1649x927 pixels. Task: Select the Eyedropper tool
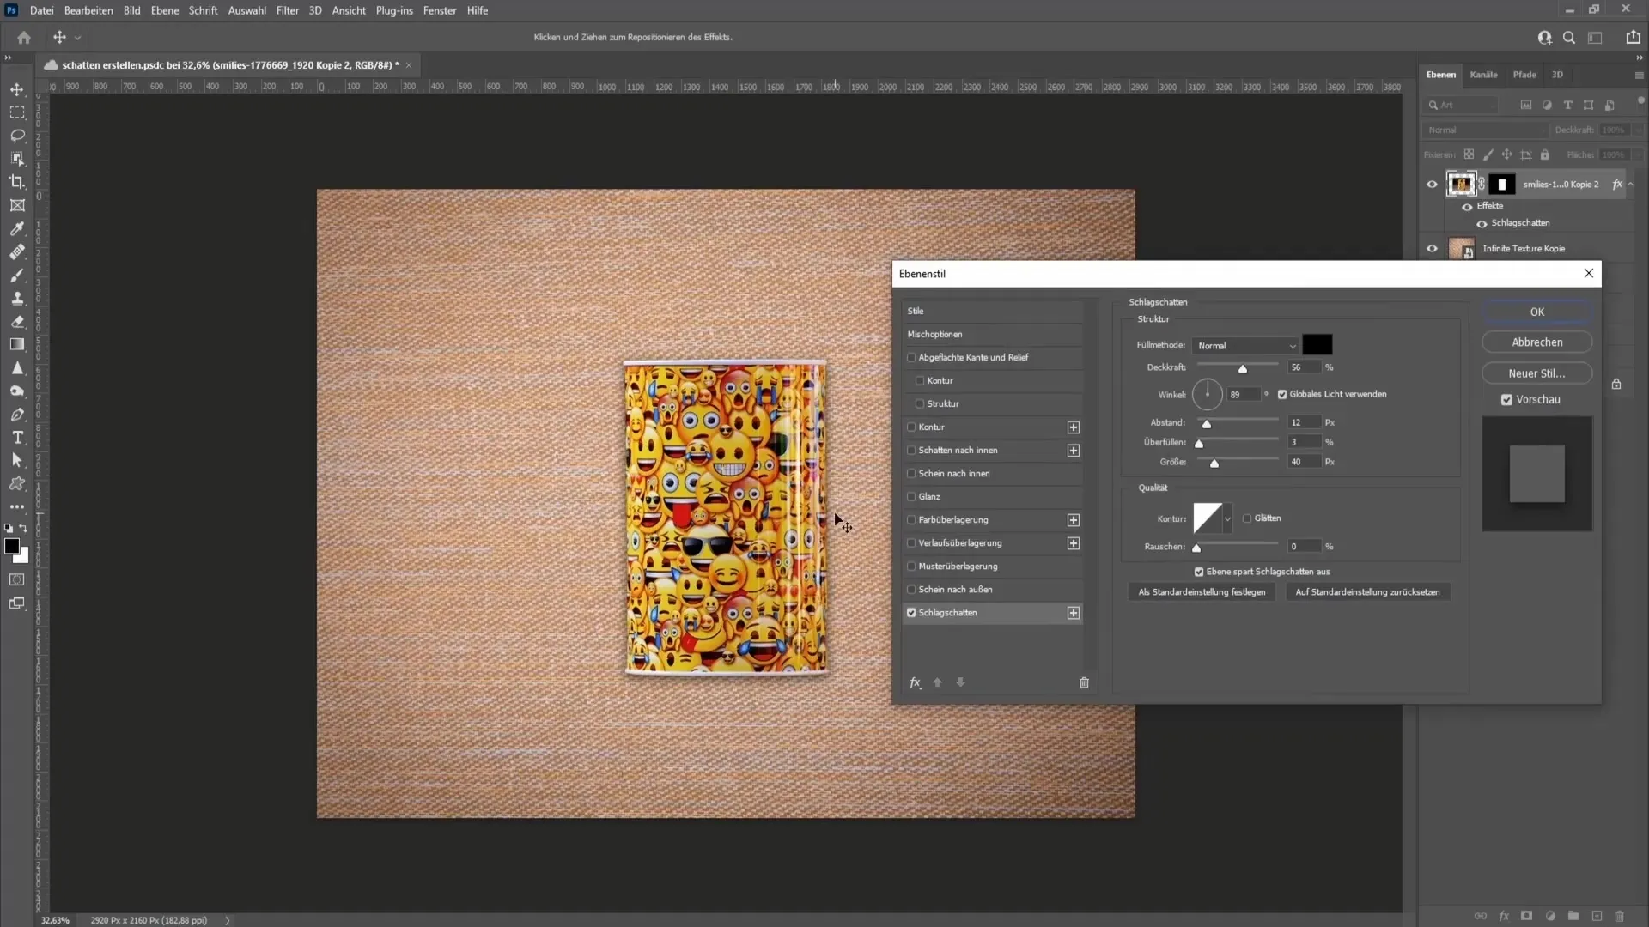tap(17, 227)
